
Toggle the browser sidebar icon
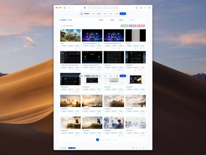[65, 8]
